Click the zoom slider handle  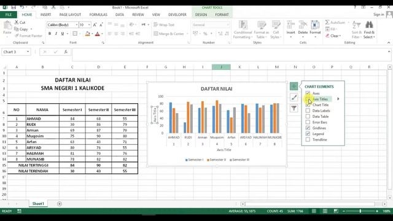click(x=360, y=211)
